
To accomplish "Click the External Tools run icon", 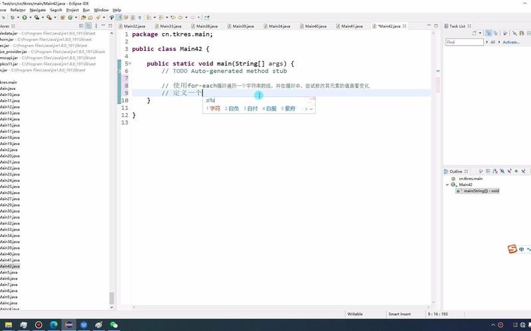I will pos(49,18).
